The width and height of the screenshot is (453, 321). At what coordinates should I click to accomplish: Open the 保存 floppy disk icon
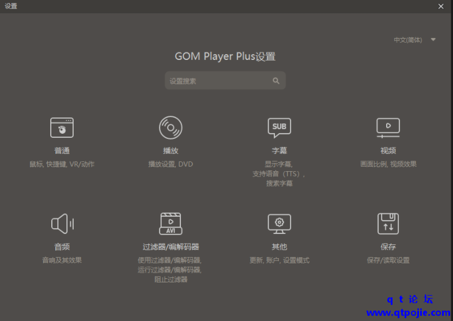(x=388, y=224)
